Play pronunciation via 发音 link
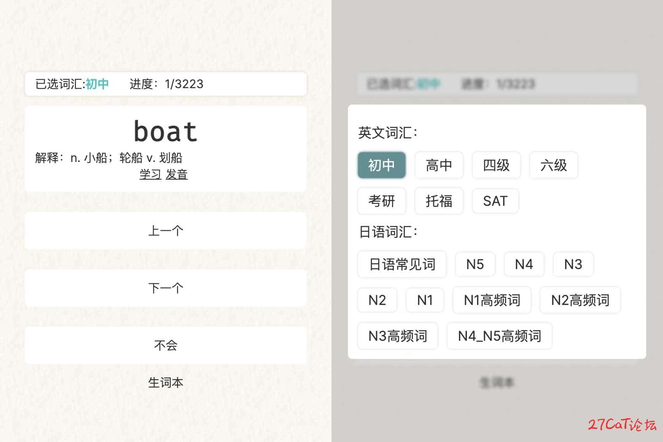 tap(177, 174)
